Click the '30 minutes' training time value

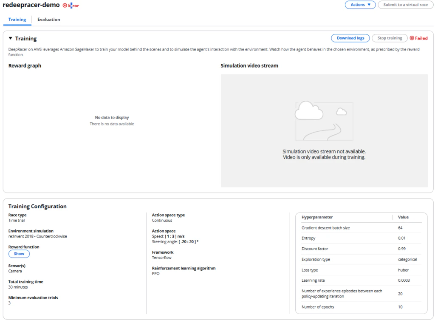[18, 287]
